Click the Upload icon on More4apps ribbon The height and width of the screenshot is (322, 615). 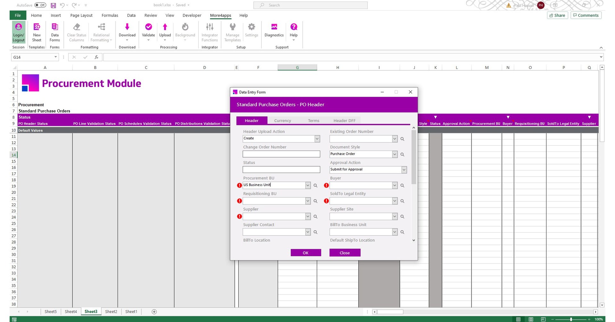(x=165, y=31)
